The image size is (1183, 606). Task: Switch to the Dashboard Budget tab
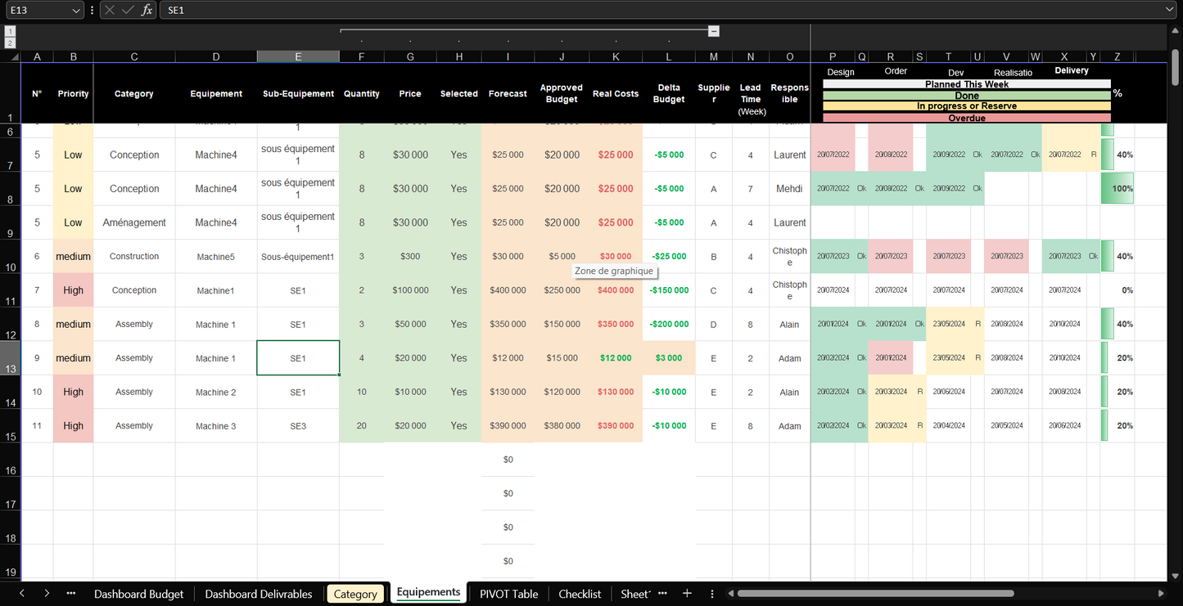tap(138, 593)
